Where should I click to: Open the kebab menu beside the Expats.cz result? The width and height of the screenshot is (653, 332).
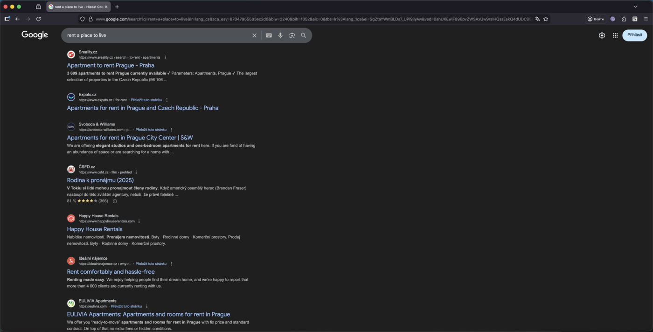[x=167, y=99]
